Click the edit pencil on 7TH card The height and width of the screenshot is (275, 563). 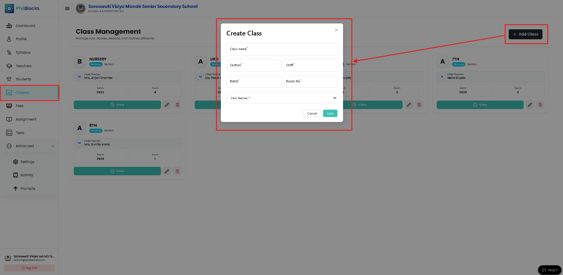click(530, 105)
